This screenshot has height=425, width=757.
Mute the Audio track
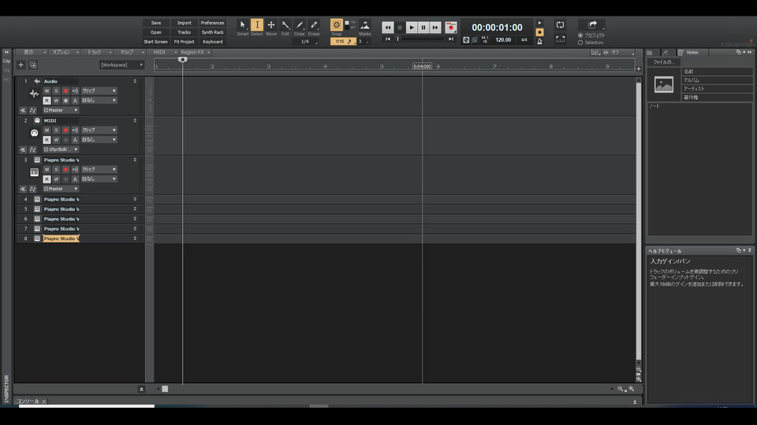[47, 91]
